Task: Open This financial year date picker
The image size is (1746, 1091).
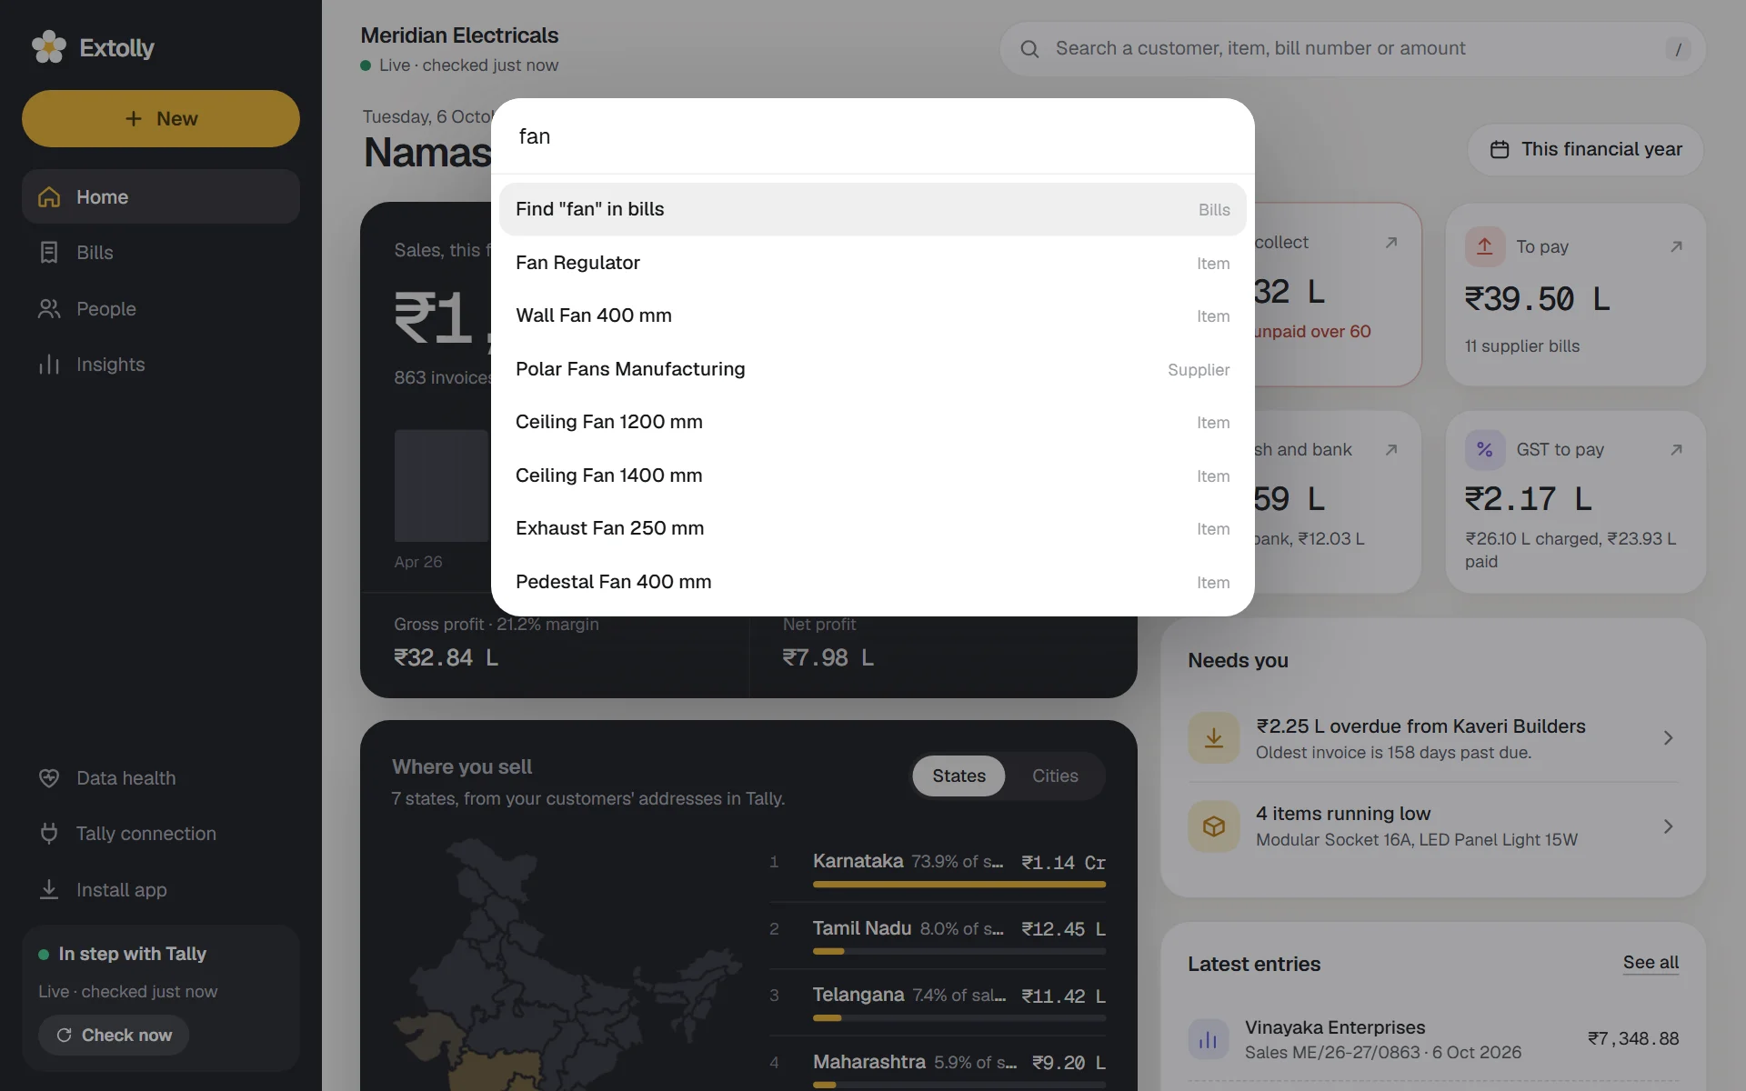Action: pyautogui.click(x=1586, y=150)
